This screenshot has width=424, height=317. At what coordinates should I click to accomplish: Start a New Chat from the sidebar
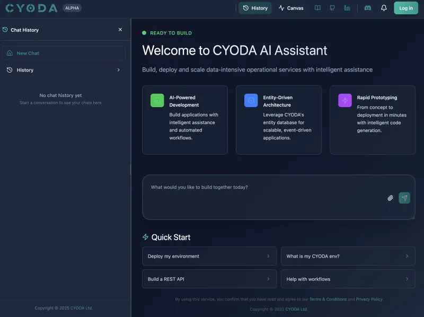tap(65, 53)
